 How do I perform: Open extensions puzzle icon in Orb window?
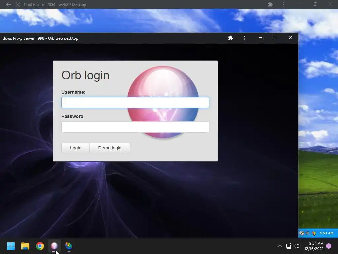231,38
